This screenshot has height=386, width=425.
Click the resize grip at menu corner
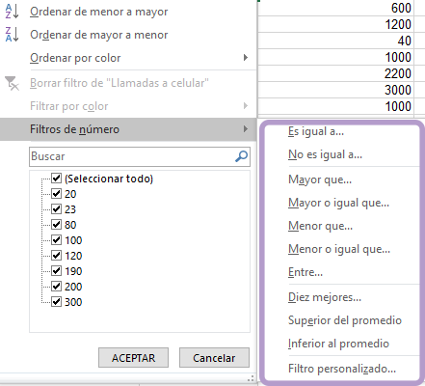tap(251, 378)
